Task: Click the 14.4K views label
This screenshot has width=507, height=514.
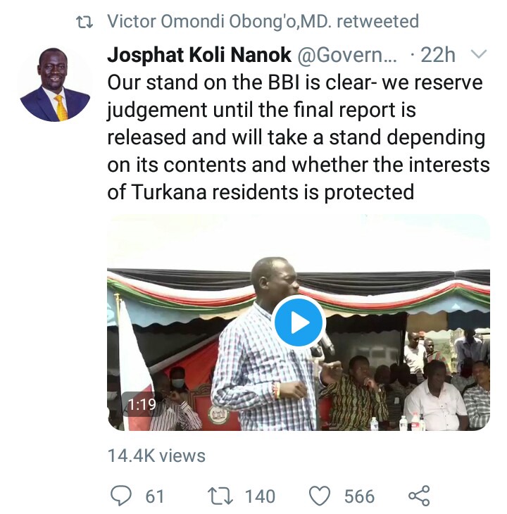Action: (156, 456)
